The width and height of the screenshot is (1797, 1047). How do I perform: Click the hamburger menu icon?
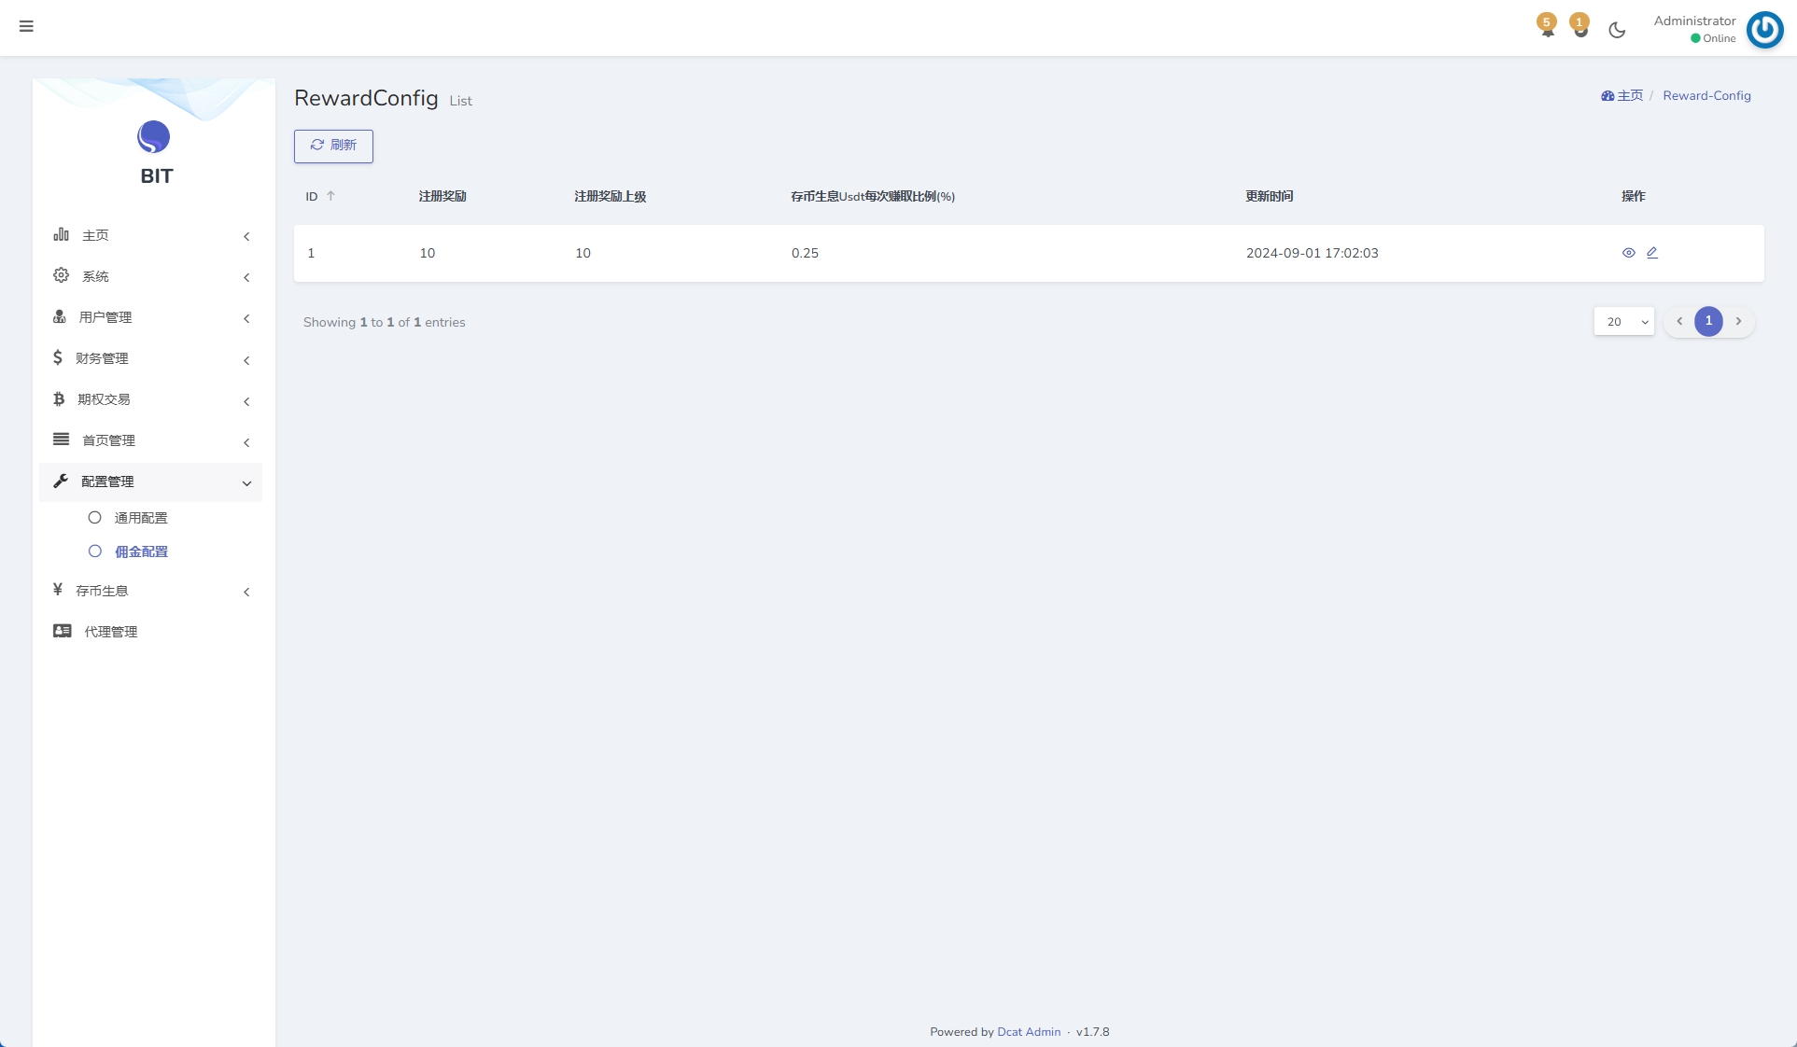click(26, 26)
